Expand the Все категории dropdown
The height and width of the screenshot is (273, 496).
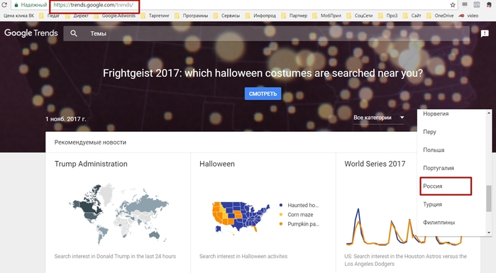[x=379, y=118]
